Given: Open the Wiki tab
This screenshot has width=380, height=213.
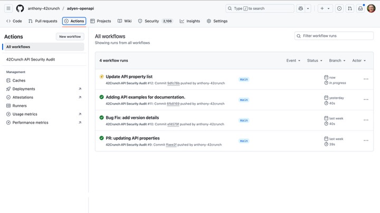Looking at the screenshot, I should 125,21.
